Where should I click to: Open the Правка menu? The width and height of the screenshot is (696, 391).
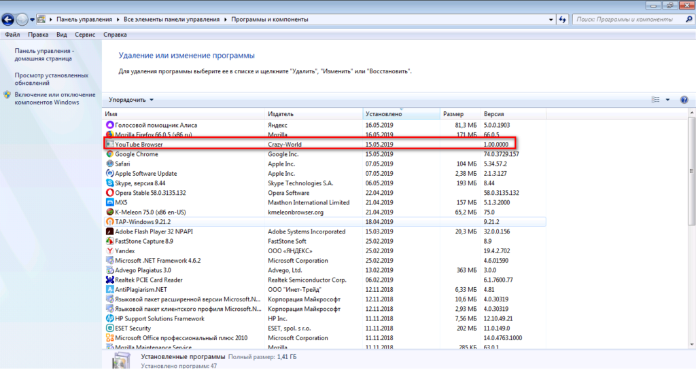click(38, 35)
